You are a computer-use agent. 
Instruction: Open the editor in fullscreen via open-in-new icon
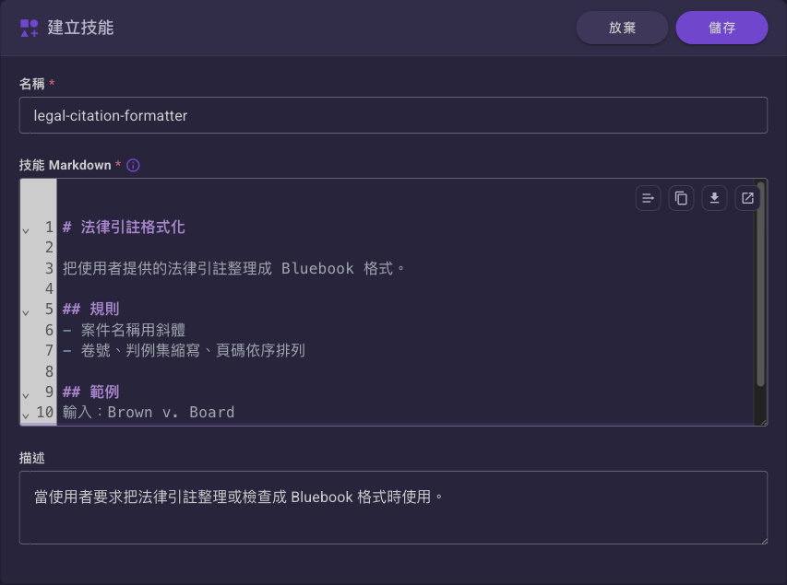point(747,198)
